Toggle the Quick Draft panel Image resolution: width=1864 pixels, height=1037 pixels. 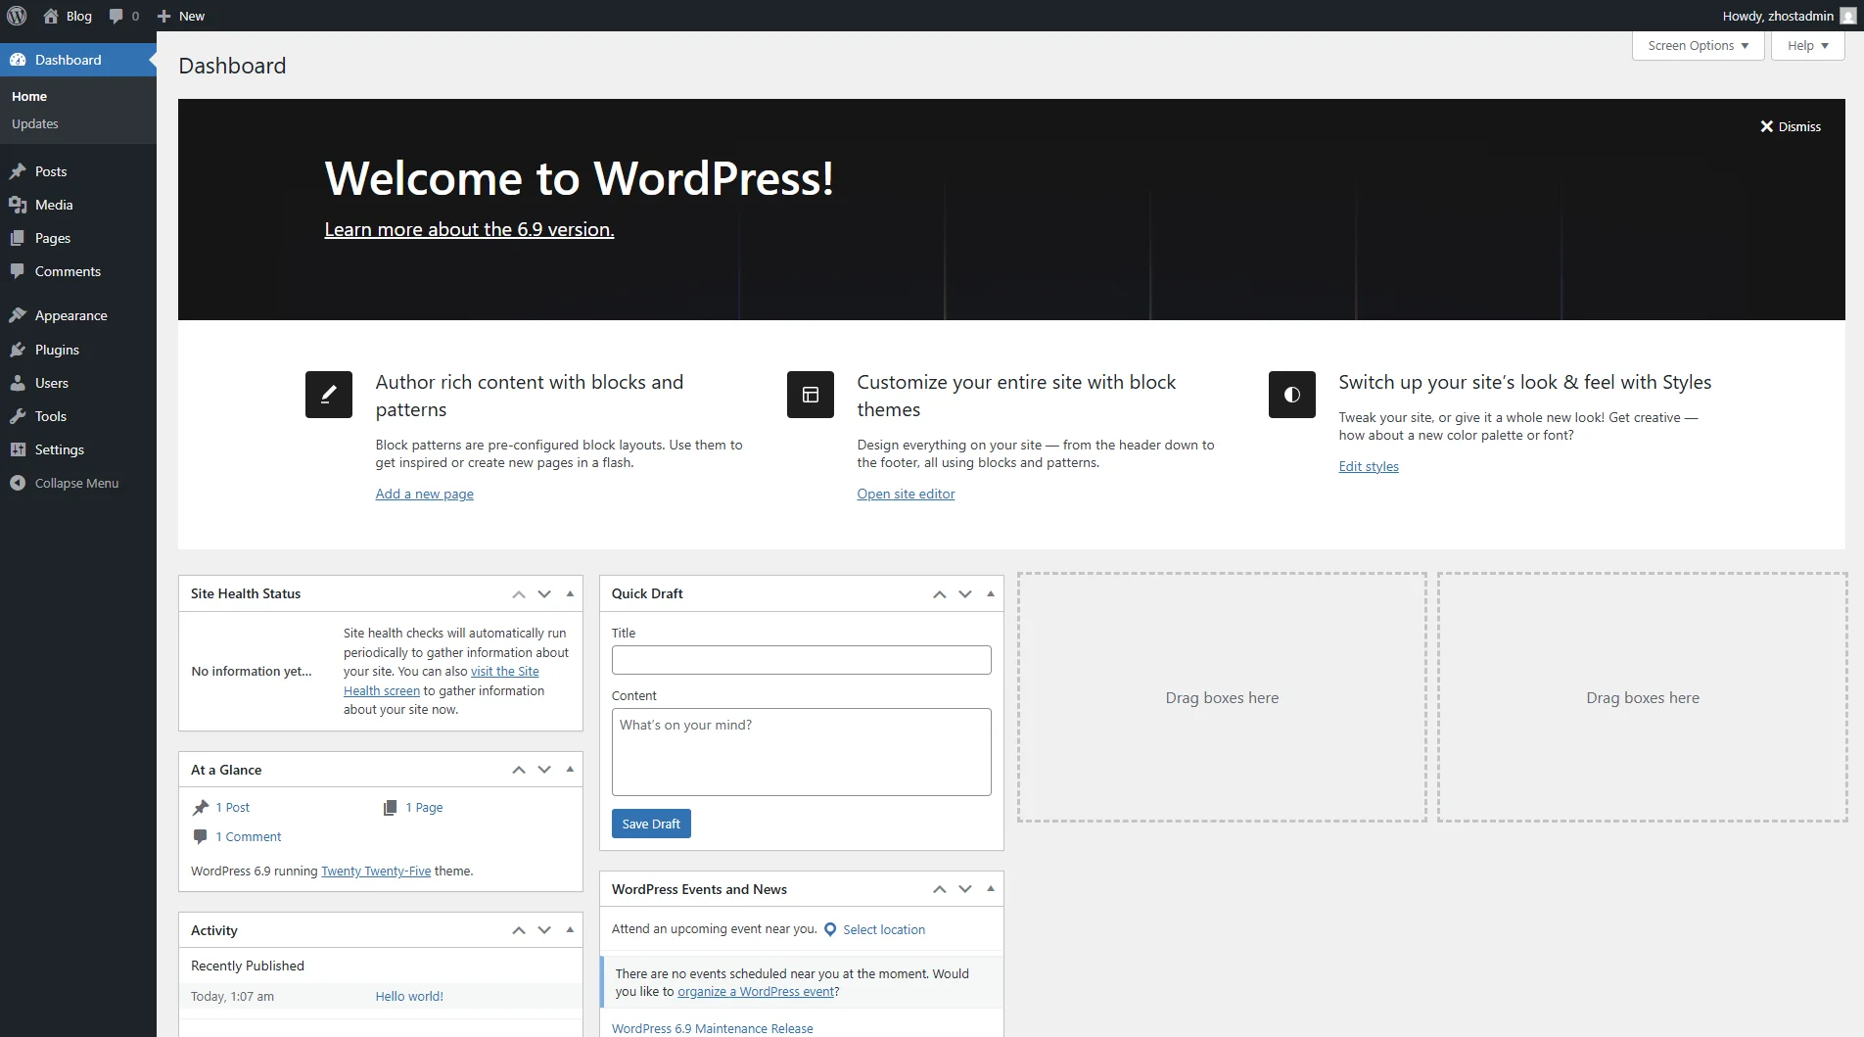[991, 593]
